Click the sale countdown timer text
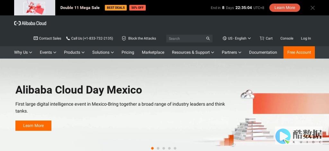 [x=237, y=8]
